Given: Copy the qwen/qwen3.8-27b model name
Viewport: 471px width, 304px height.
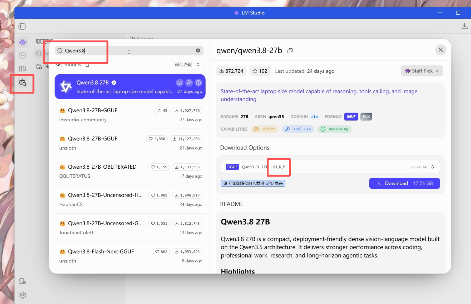Looking at the screenshot, I should coord(290,51).
